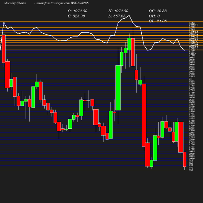Click the 1360 price axis label
Image resolution: width=203 pixels, height=203 pixels.
click(192, 125)
